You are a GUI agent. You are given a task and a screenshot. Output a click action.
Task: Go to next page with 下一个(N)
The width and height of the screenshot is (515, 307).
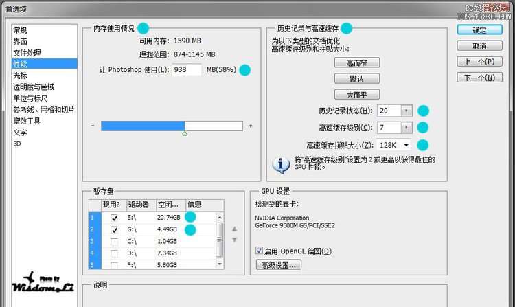[x=479, y=78]
